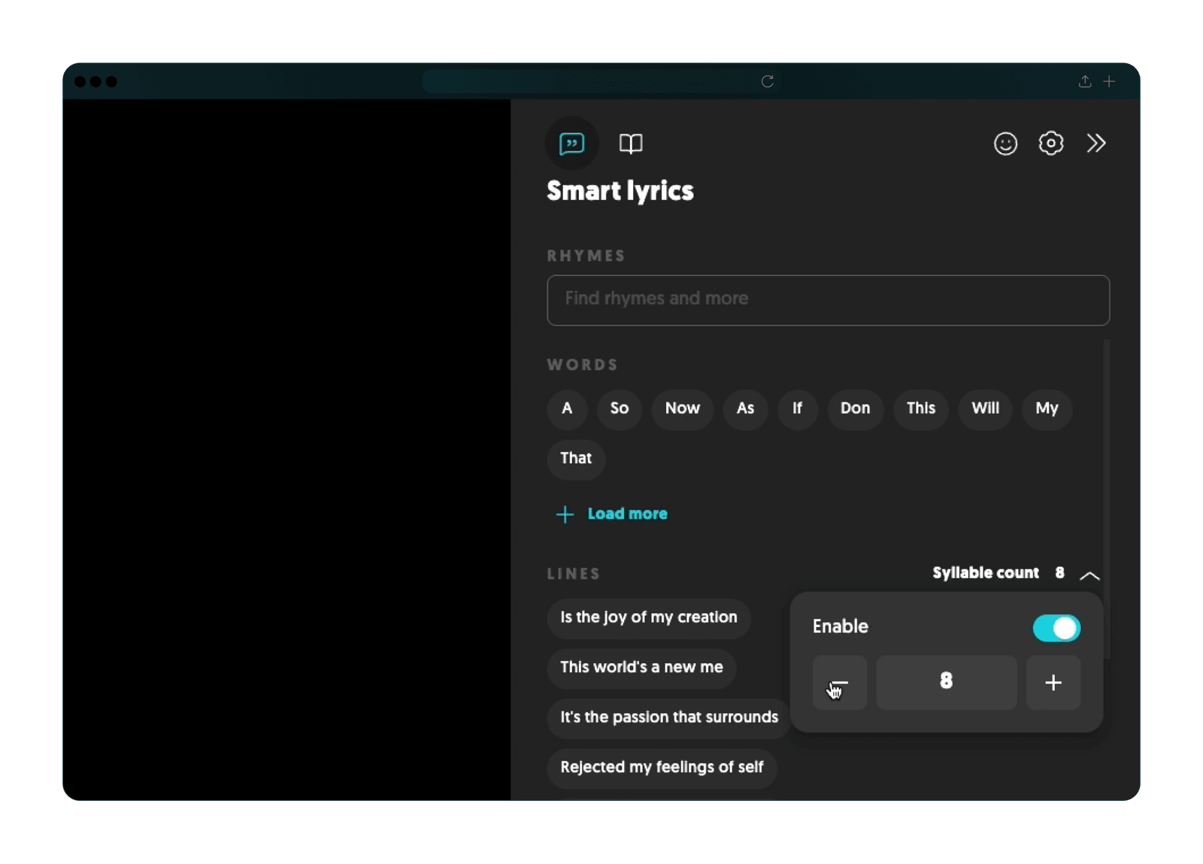This screenshot has height=864, width=1203.
Task: Collapse the Syllable count dropdown chevron
Action: 1089,575
